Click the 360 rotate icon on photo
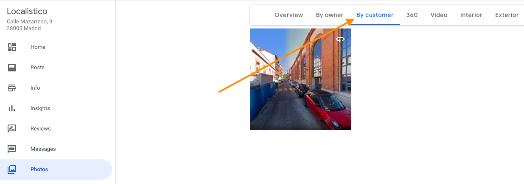524x184 pixels. 340,39
